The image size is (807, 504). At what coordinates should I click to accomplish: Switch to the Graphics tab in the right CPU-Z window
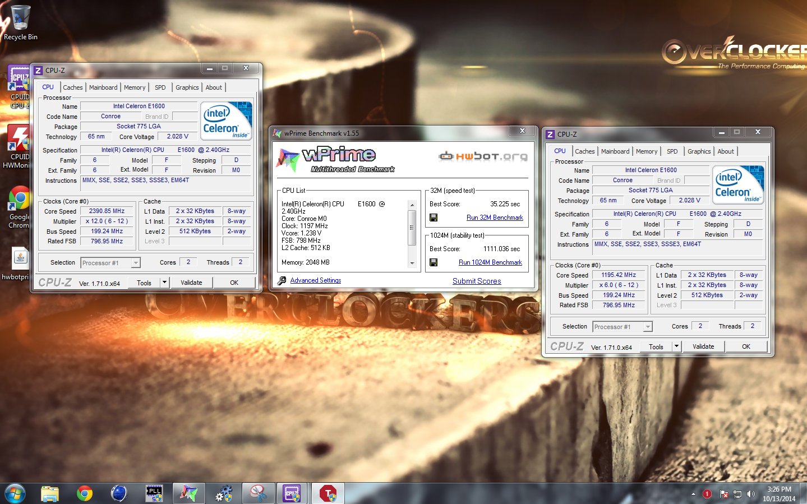(x=699, y=151)
